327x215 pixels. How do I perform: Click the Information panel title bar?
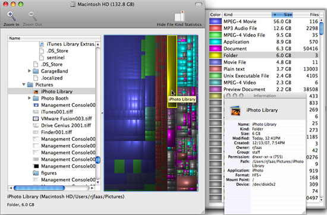click(265, 96)
